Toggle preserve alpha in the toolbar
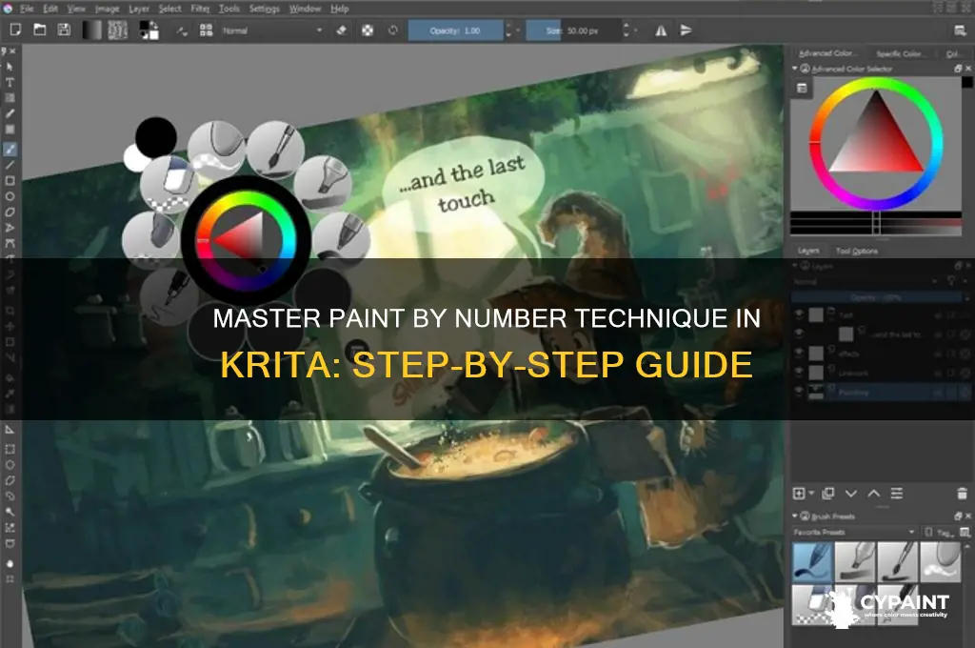Screen dimensions: 975x648 (x=368, y=30)
